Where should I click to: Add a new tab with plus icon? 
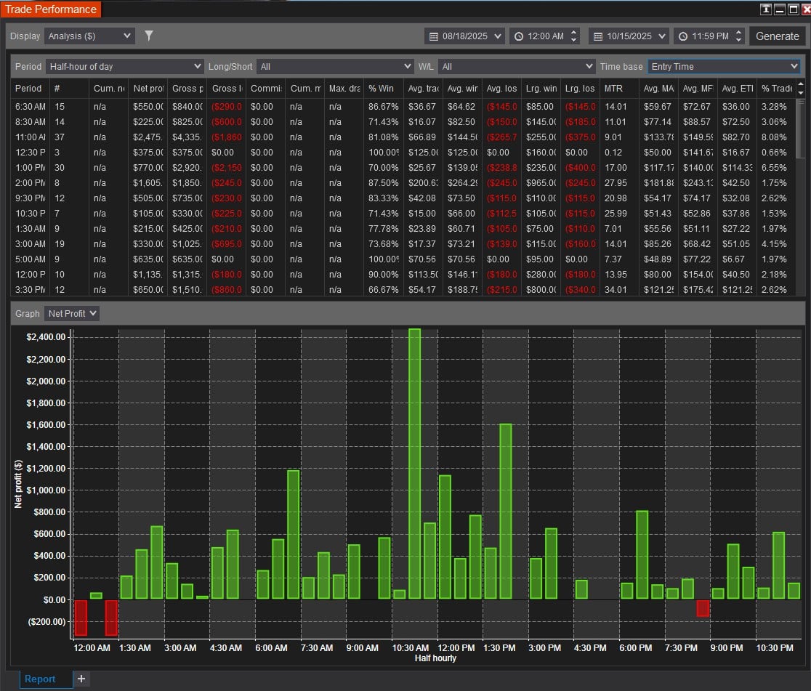click(81, 679)
